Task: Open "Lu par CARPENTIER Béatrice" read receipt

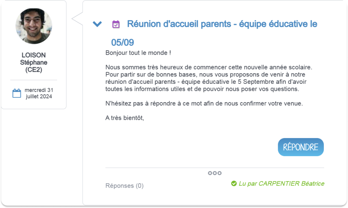Action: (281, 184)
